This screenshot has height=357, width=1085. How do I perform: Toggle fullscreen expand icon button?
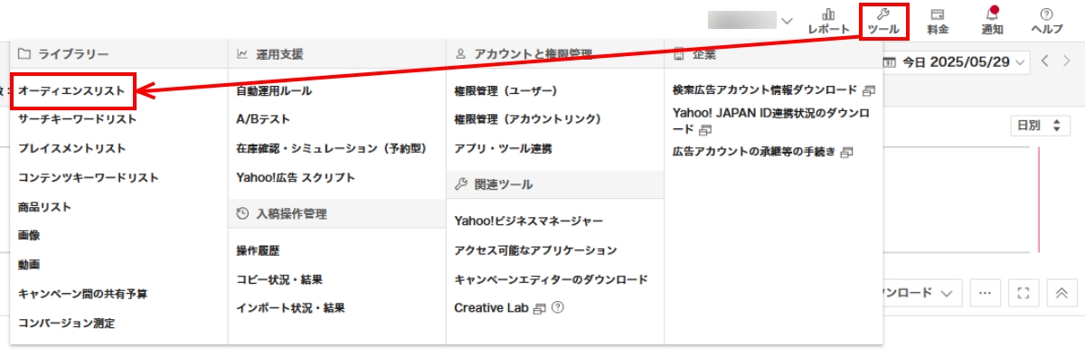1024,294
